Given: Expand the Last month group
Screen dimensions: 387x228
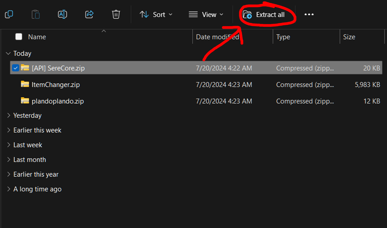Looking at the screenshot, I should 8,160.
